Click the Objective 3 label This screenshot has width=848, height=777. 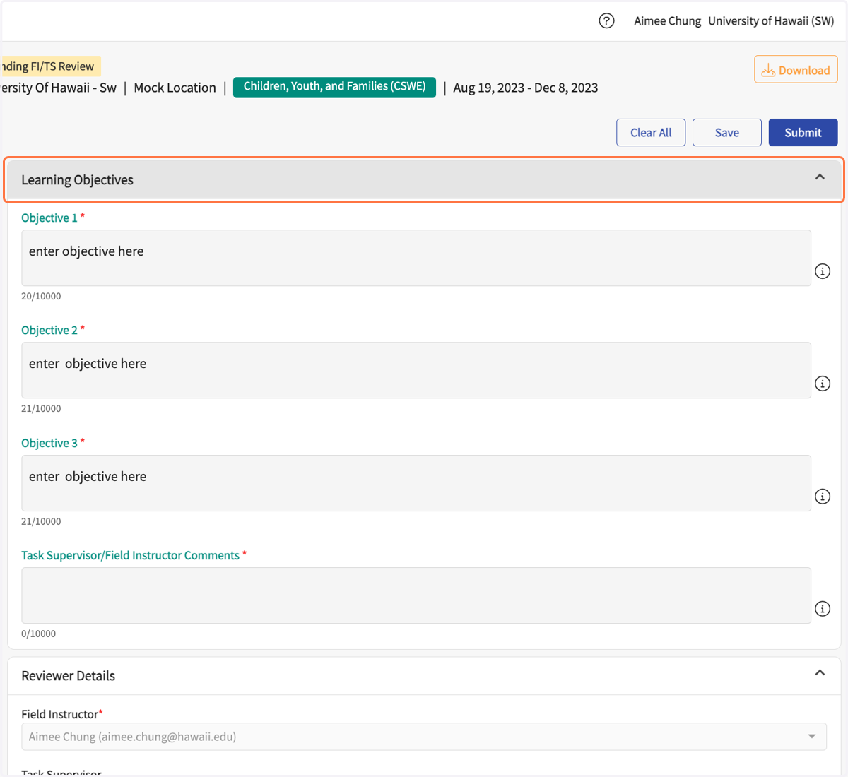[49, 444]
